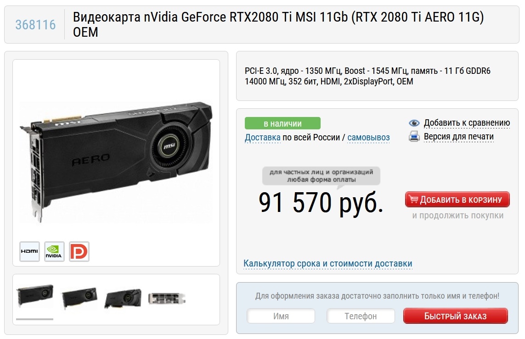The width and height of the screenshot is (525, 339).
Task: Click the Быстрый заказ button
Action: (455, 316)
